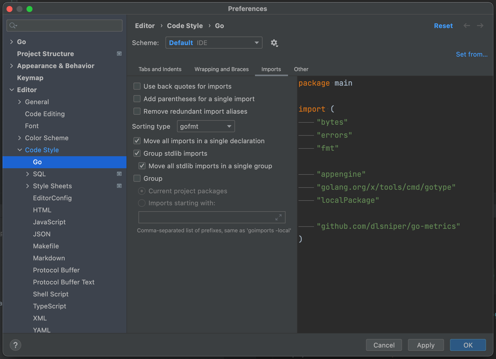Select HTML code style

click(42, 210)
